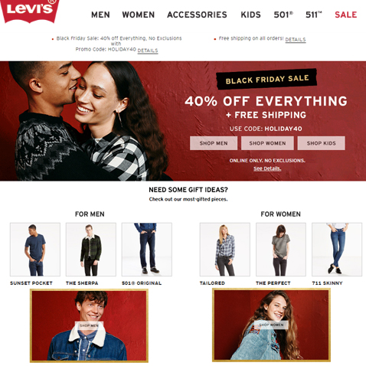366x366 pixels.
Task: Open the MEN menu
Action: coord(100,15)
